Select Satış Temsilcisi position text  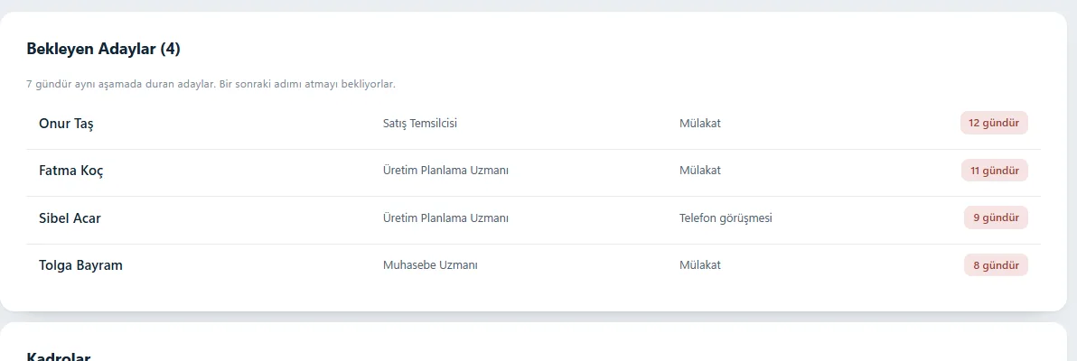pos(420,124)
